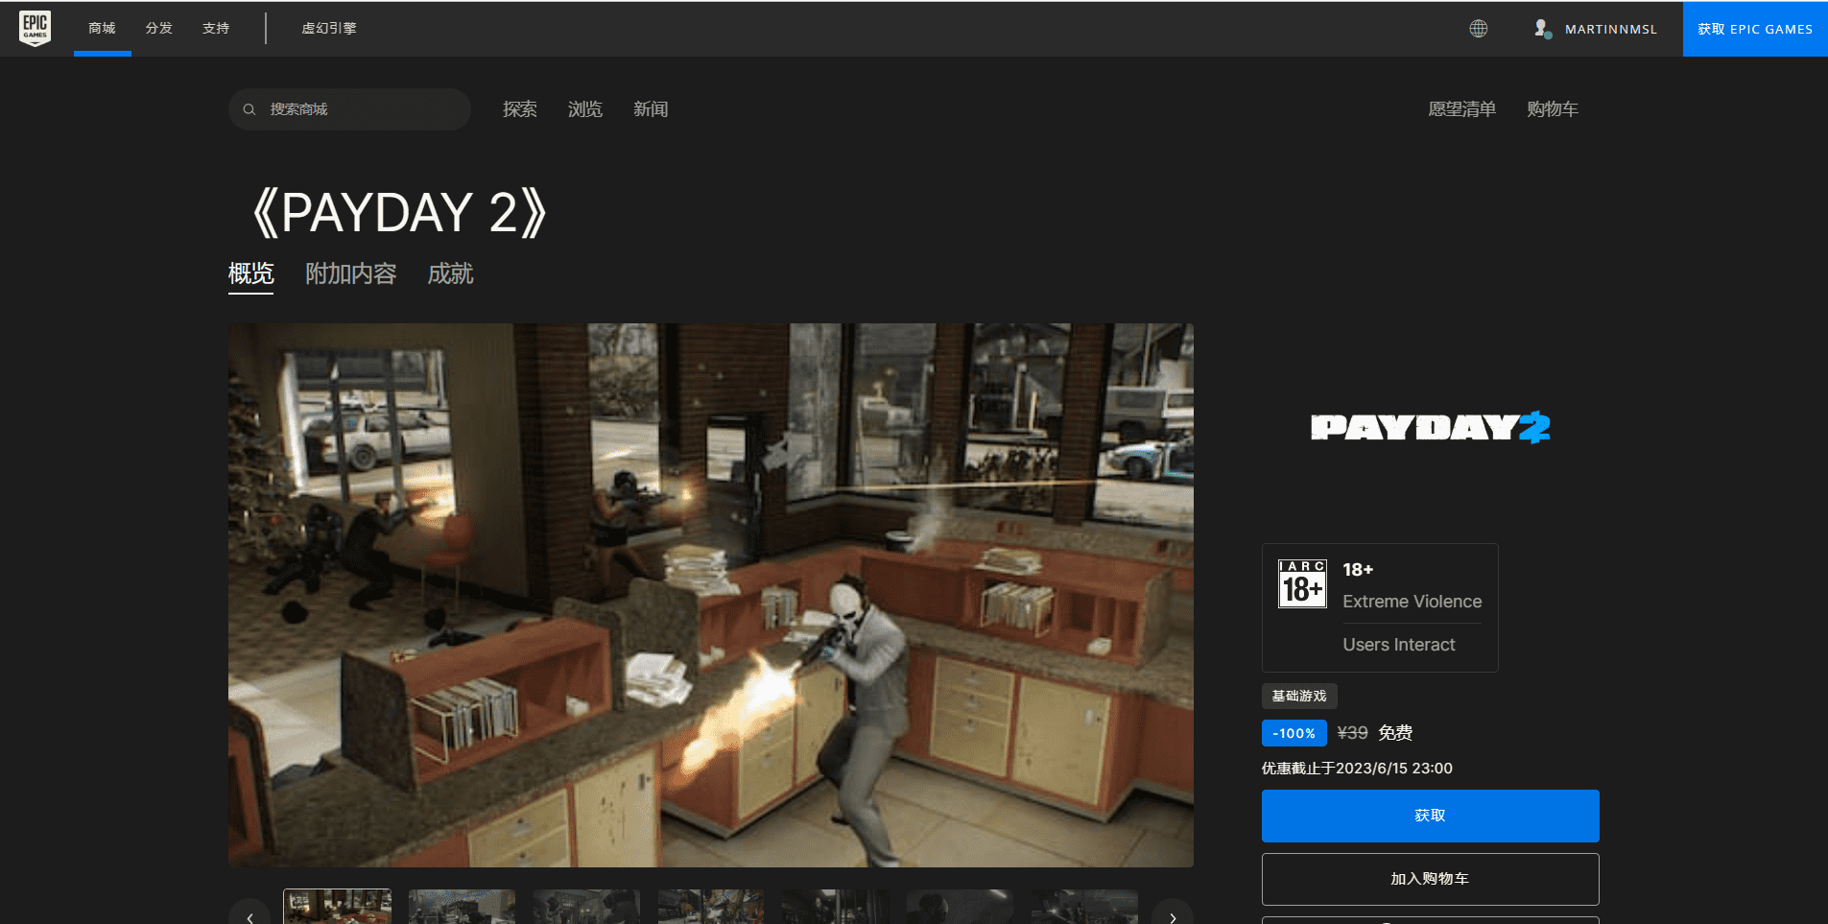1828x924 pixels.
Task: Click the 浏览 link
Action: pos(585,109)
